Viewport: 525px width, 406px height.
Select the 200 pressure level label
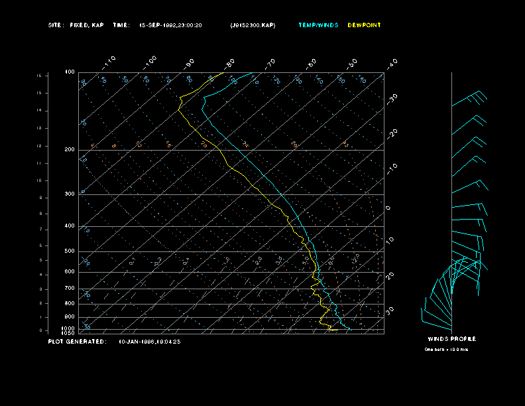pos(70,150)
